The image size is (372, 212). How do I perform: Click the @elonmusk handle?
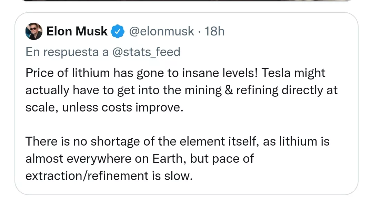coord(161,32)
